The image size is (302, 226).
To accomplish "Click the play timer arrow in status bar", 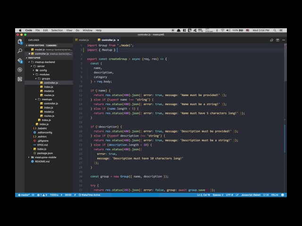I will click(x=62, y=195).
